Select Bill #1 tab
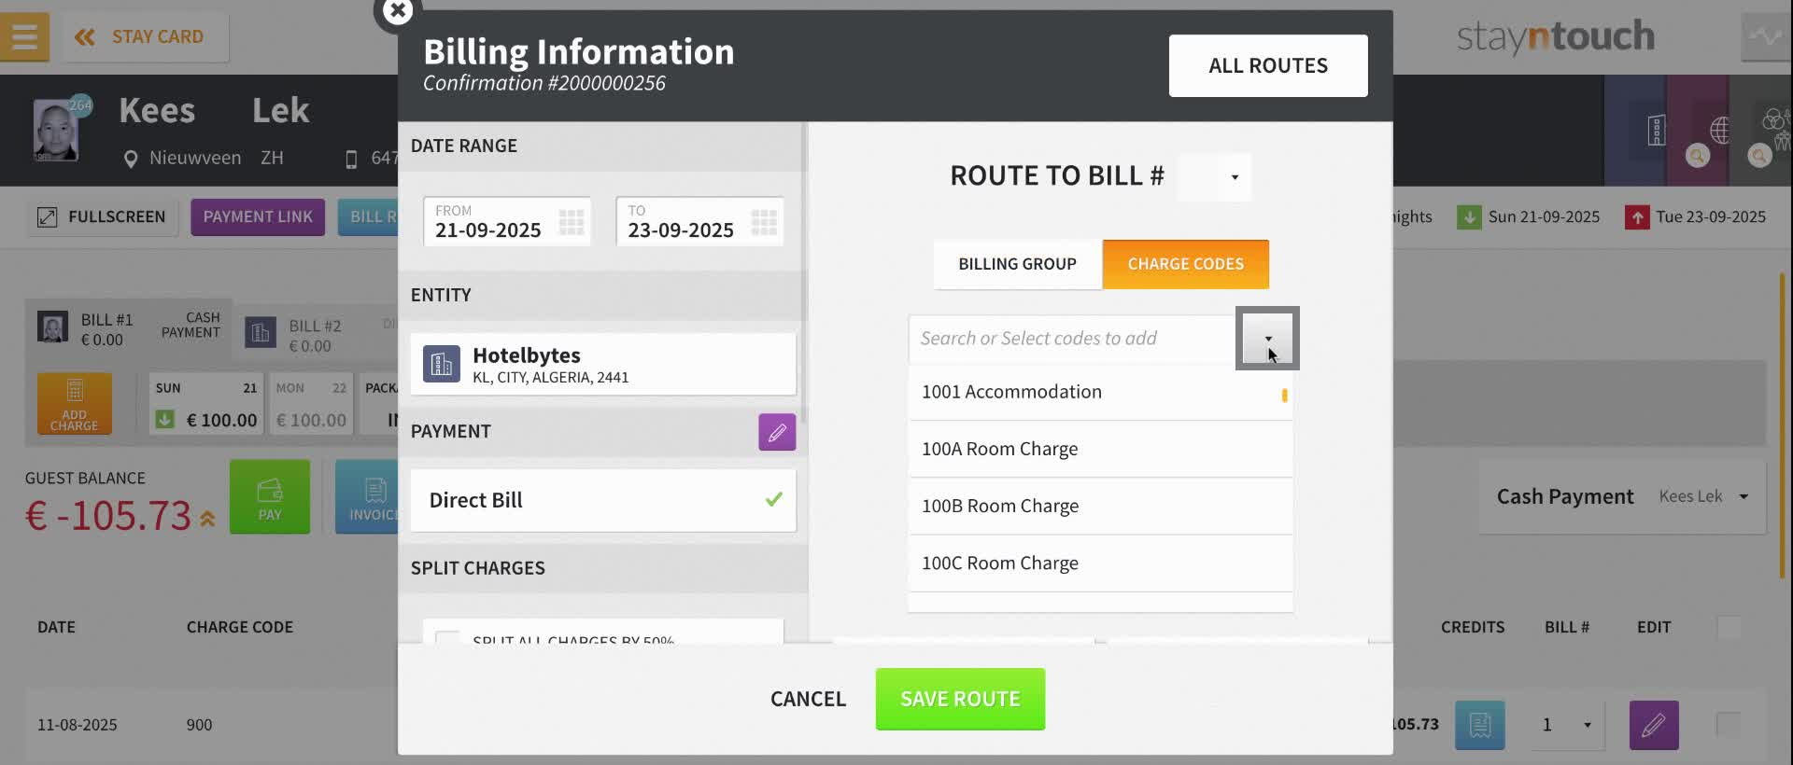This screenshot has height=765, width=1793. point(129,328)
